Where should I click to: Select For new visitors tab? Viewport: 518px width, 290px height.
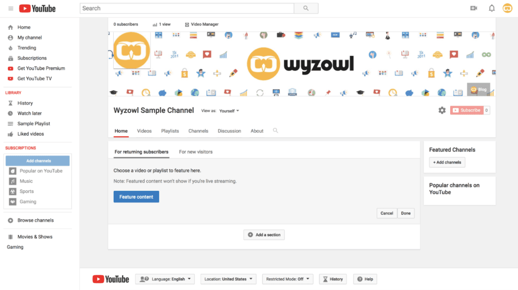pos(196,152)
